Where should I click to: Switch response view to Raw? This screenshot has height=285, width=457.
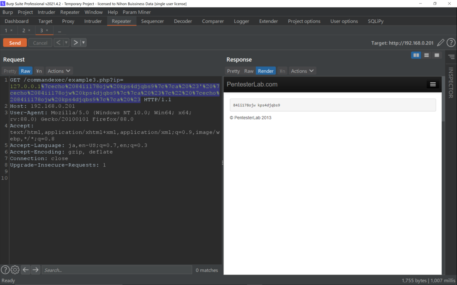tap(249, 71)
